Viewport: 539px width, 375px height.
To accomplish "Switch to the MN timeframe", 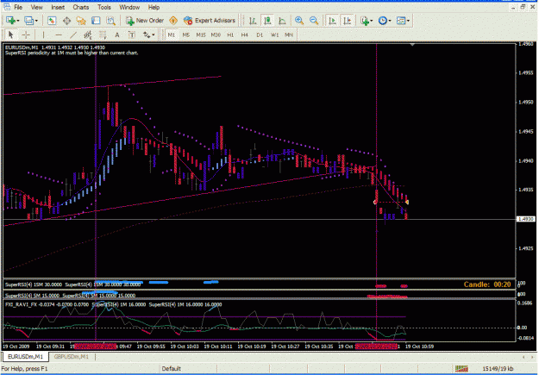I will pyautogui.click(x=289, y=34).
